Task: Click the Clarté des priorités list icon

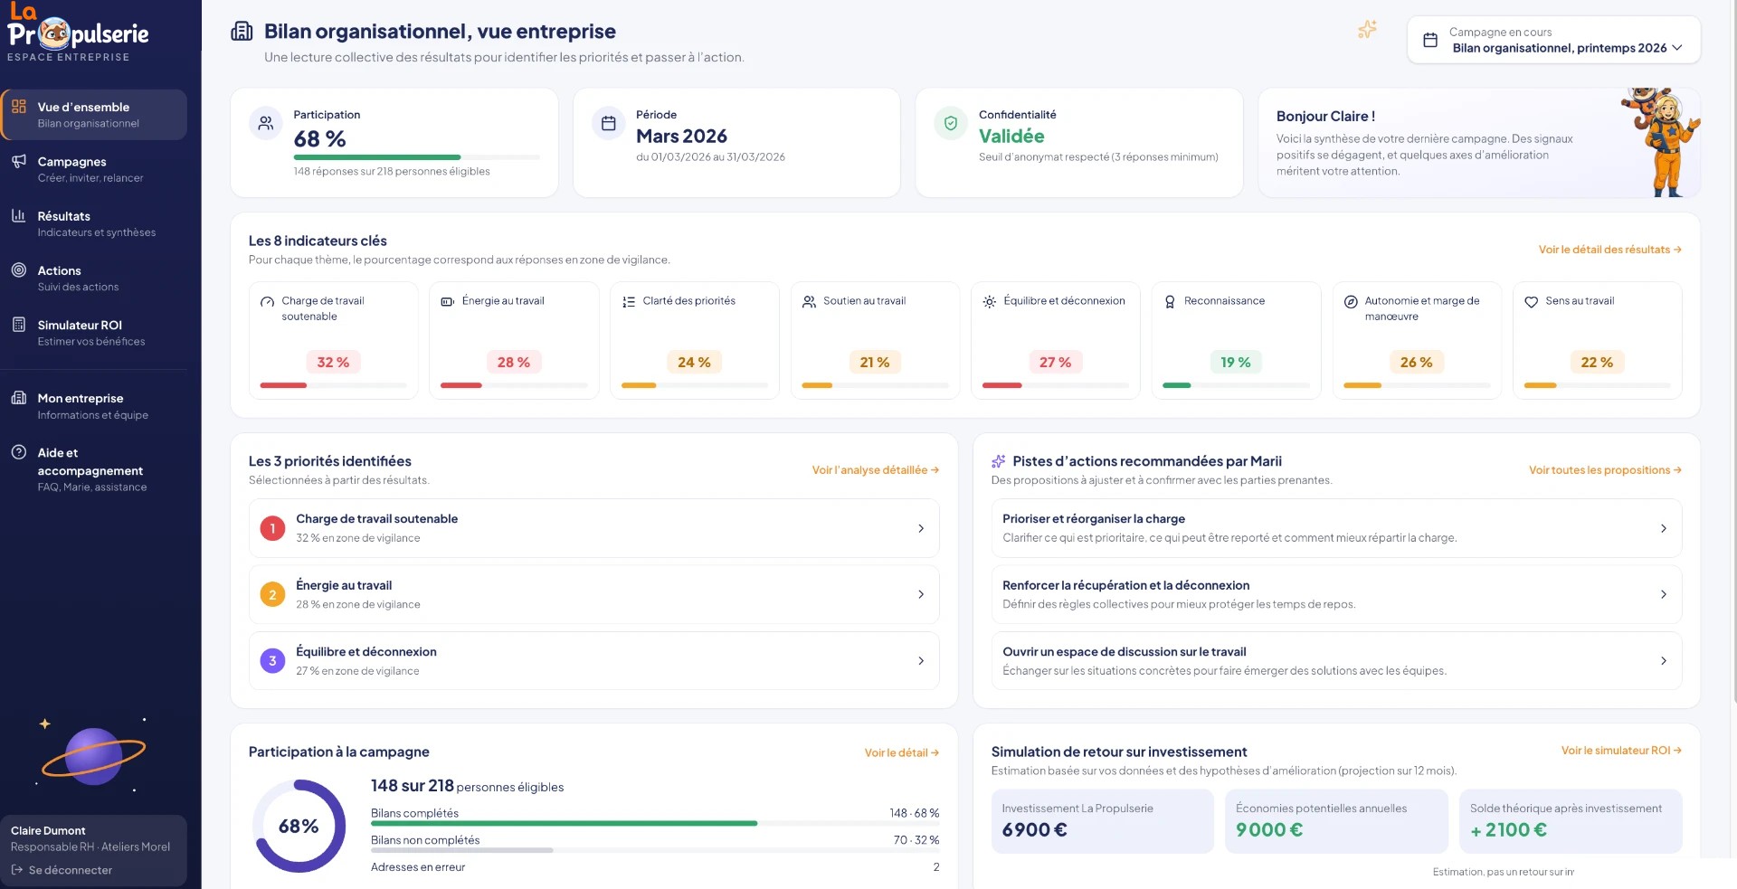Action: 629,301
